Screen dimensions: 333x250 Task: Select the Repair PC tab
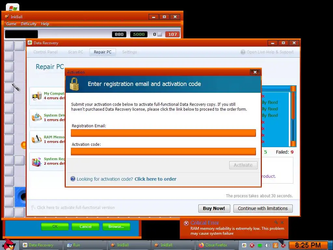click(102, 52)
